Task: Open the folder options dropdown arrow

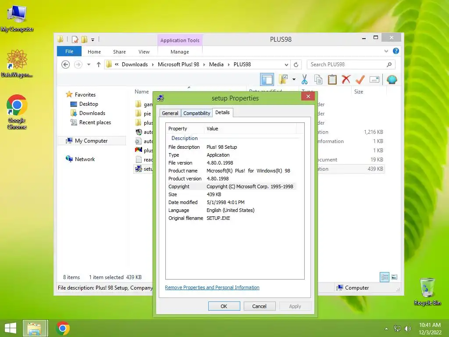Action: (x=294, y=79)
